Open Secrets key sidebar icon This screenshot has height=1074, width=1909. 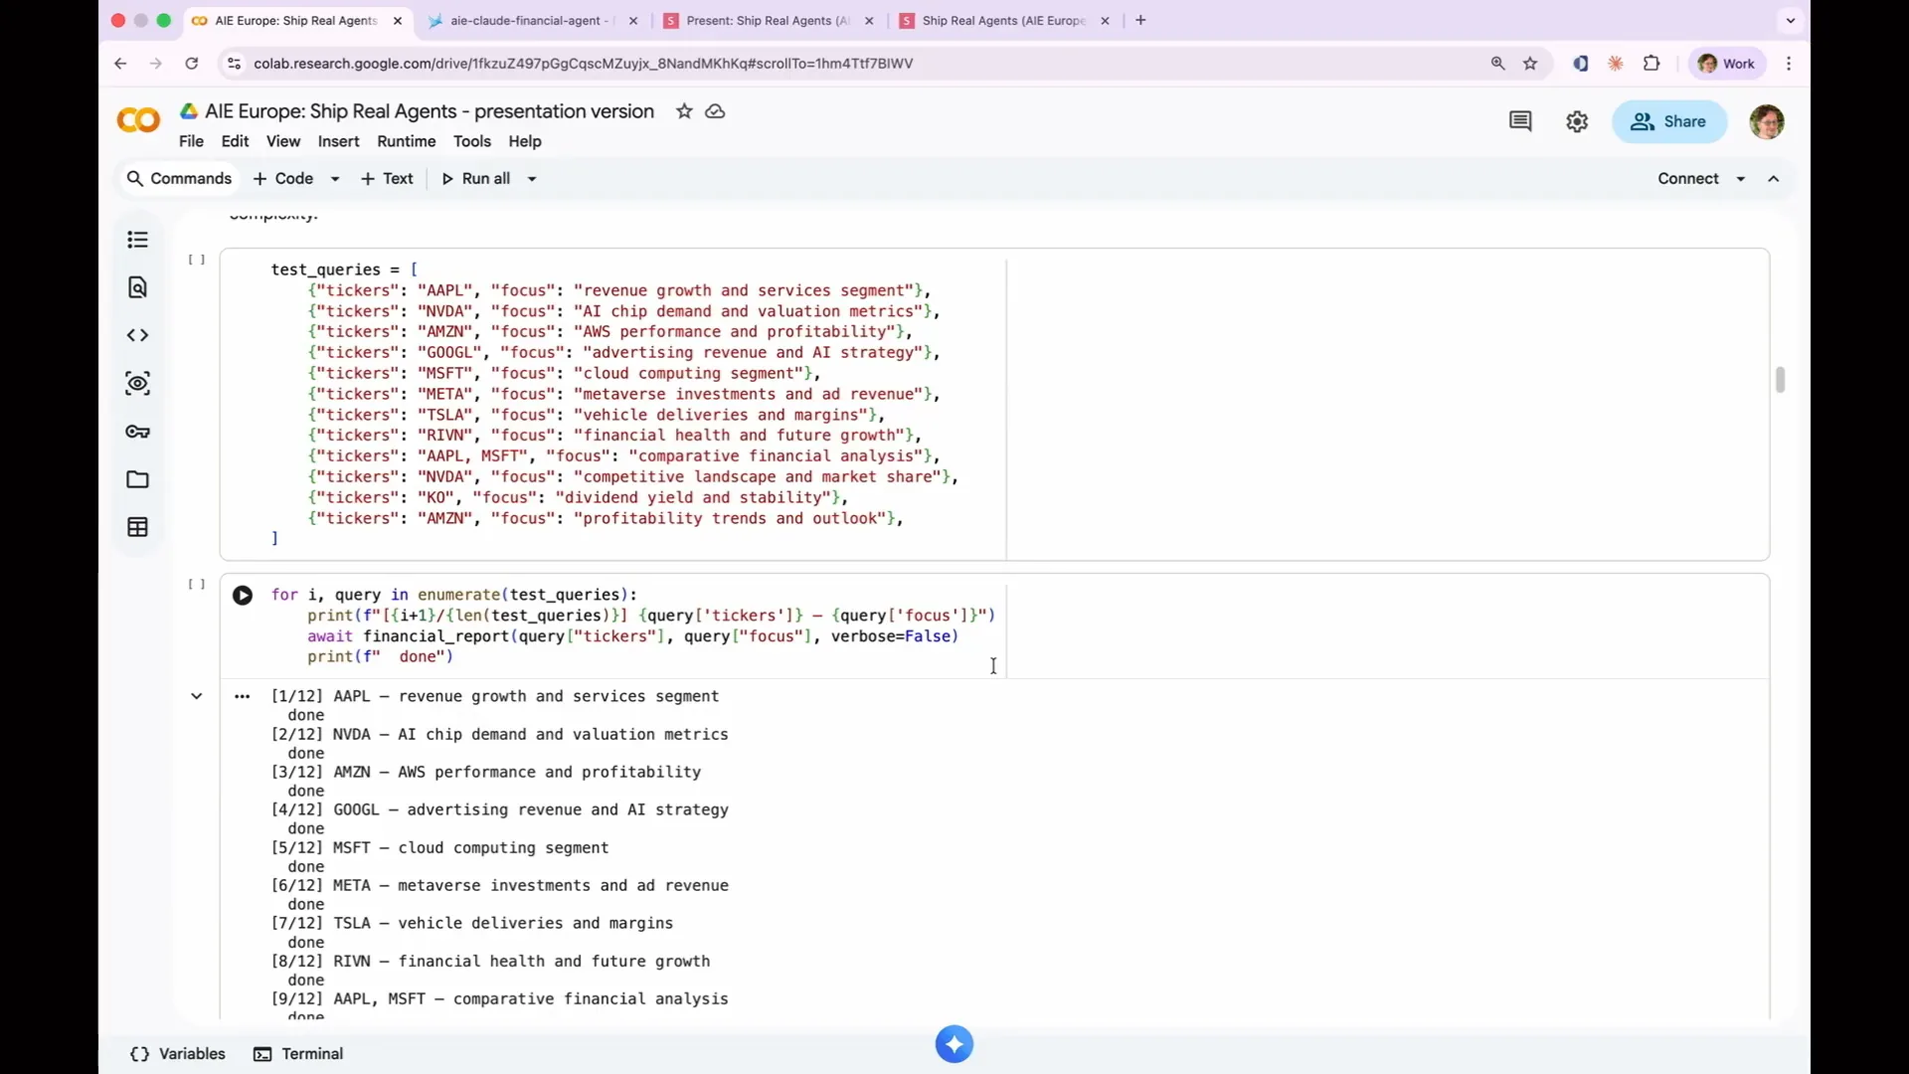click(137, 432)
